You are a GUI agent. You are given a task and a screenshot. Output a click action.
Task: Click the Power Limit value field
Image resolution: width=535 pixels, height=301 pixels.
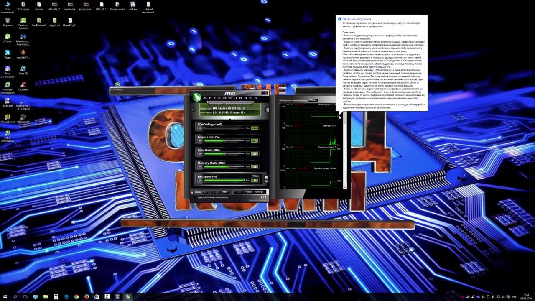click(255, 141)
